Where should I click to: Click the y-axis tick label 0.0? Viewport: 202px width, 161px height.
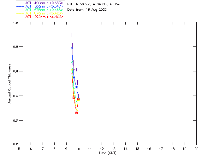tap(15, 144)
